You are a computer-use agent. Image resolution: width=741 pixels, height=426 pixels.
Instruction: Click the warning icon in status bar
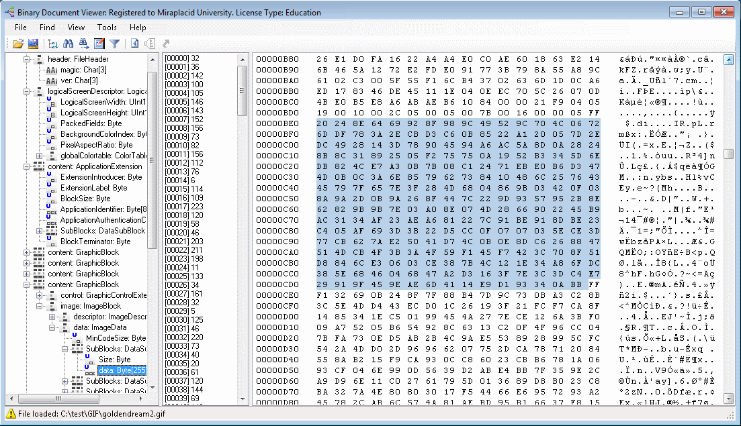pos(10,414)
